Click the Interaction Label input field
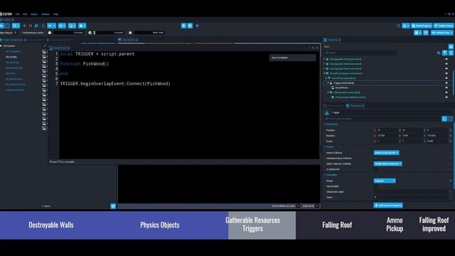The image size is (455, 256). [411, 192]
